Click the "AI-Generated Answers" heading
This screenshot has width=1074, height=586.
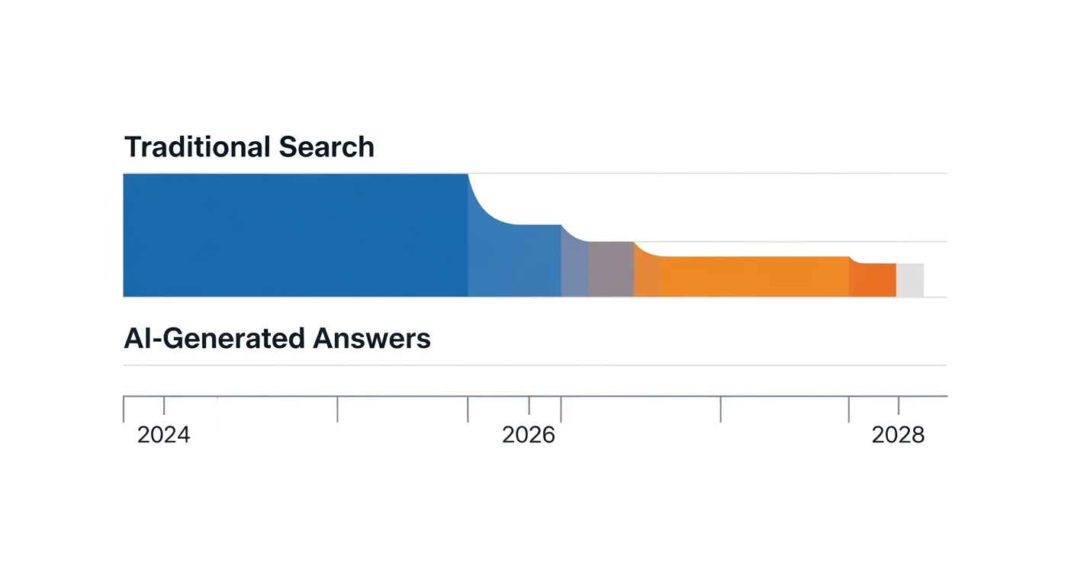[x=277, y=338]
